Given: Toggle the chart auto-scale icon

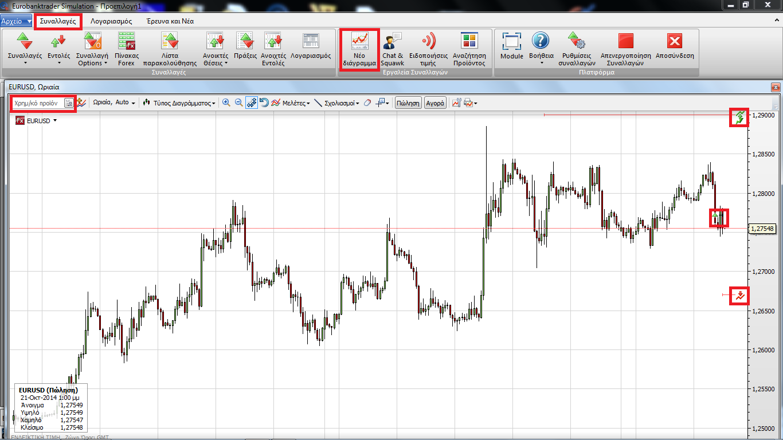Looking at the screenshot, I should 252,103.
